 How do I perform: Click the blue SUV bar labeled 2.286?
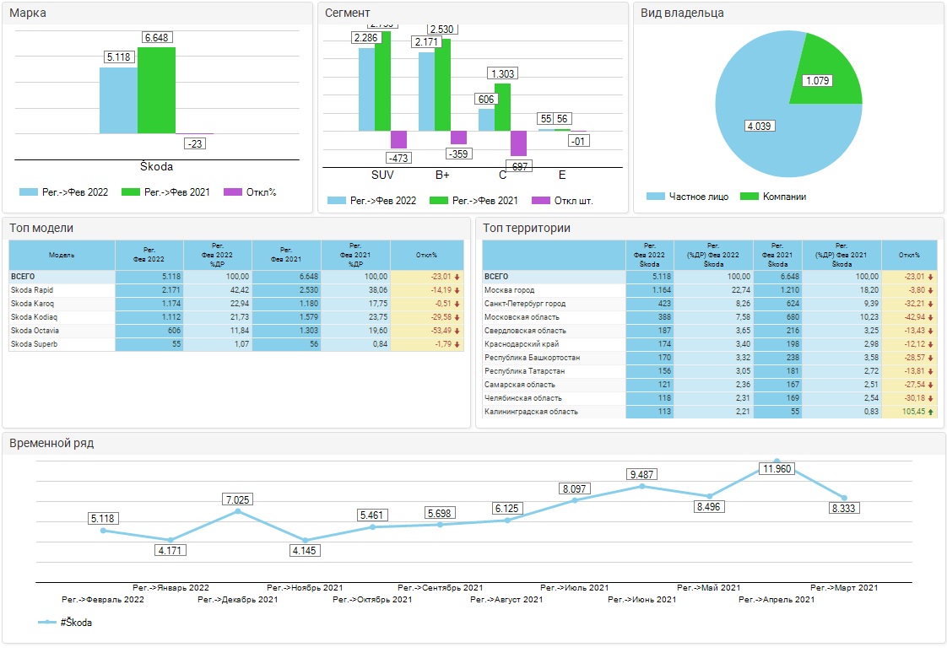(x=366, y=89)
